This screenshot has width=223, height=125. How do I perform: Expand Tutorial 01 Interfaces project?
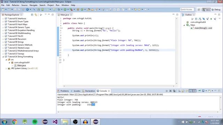[x=3, y=18]
